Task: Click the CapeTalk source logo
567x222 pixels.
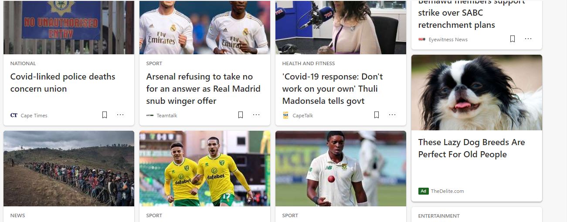Action: 286,116
